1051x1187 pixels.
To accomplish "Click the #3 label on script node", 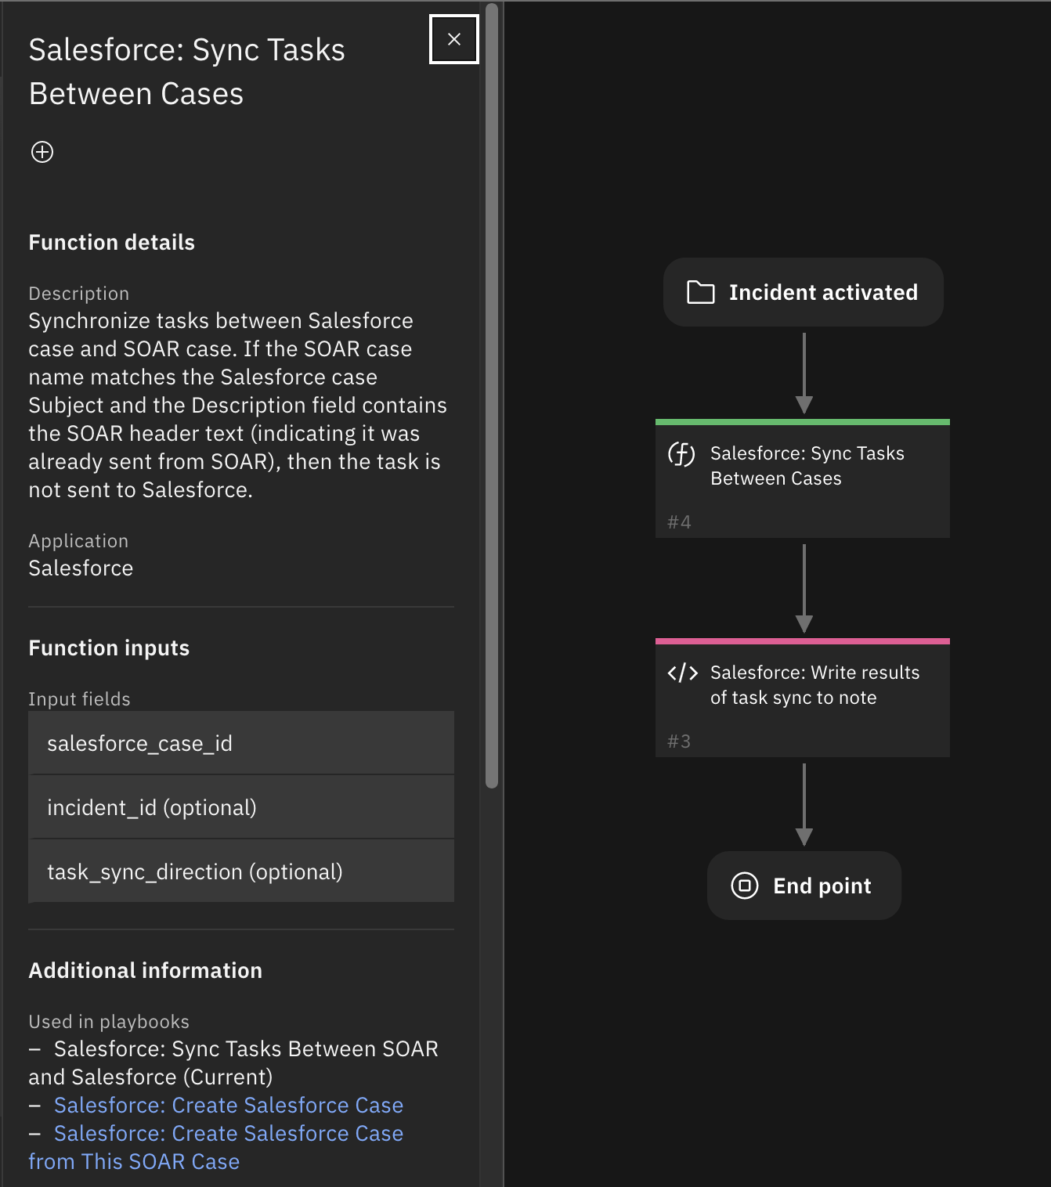I will (x=679, y=741).
